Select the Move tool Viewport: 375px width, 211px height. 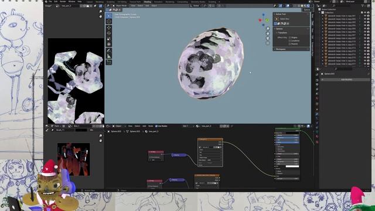coord(109,28)
